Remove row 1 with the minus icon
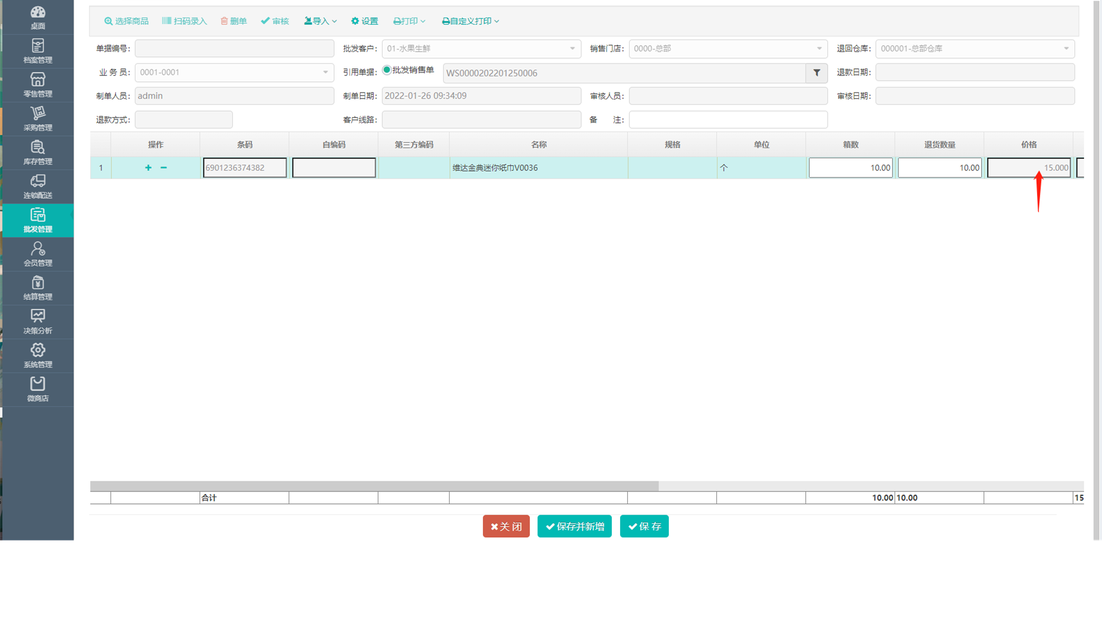 pos(163,168)
